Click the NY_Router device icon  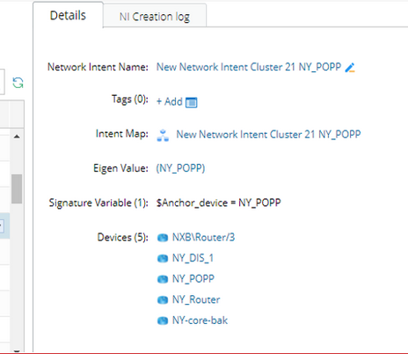[x=163, y=299]
